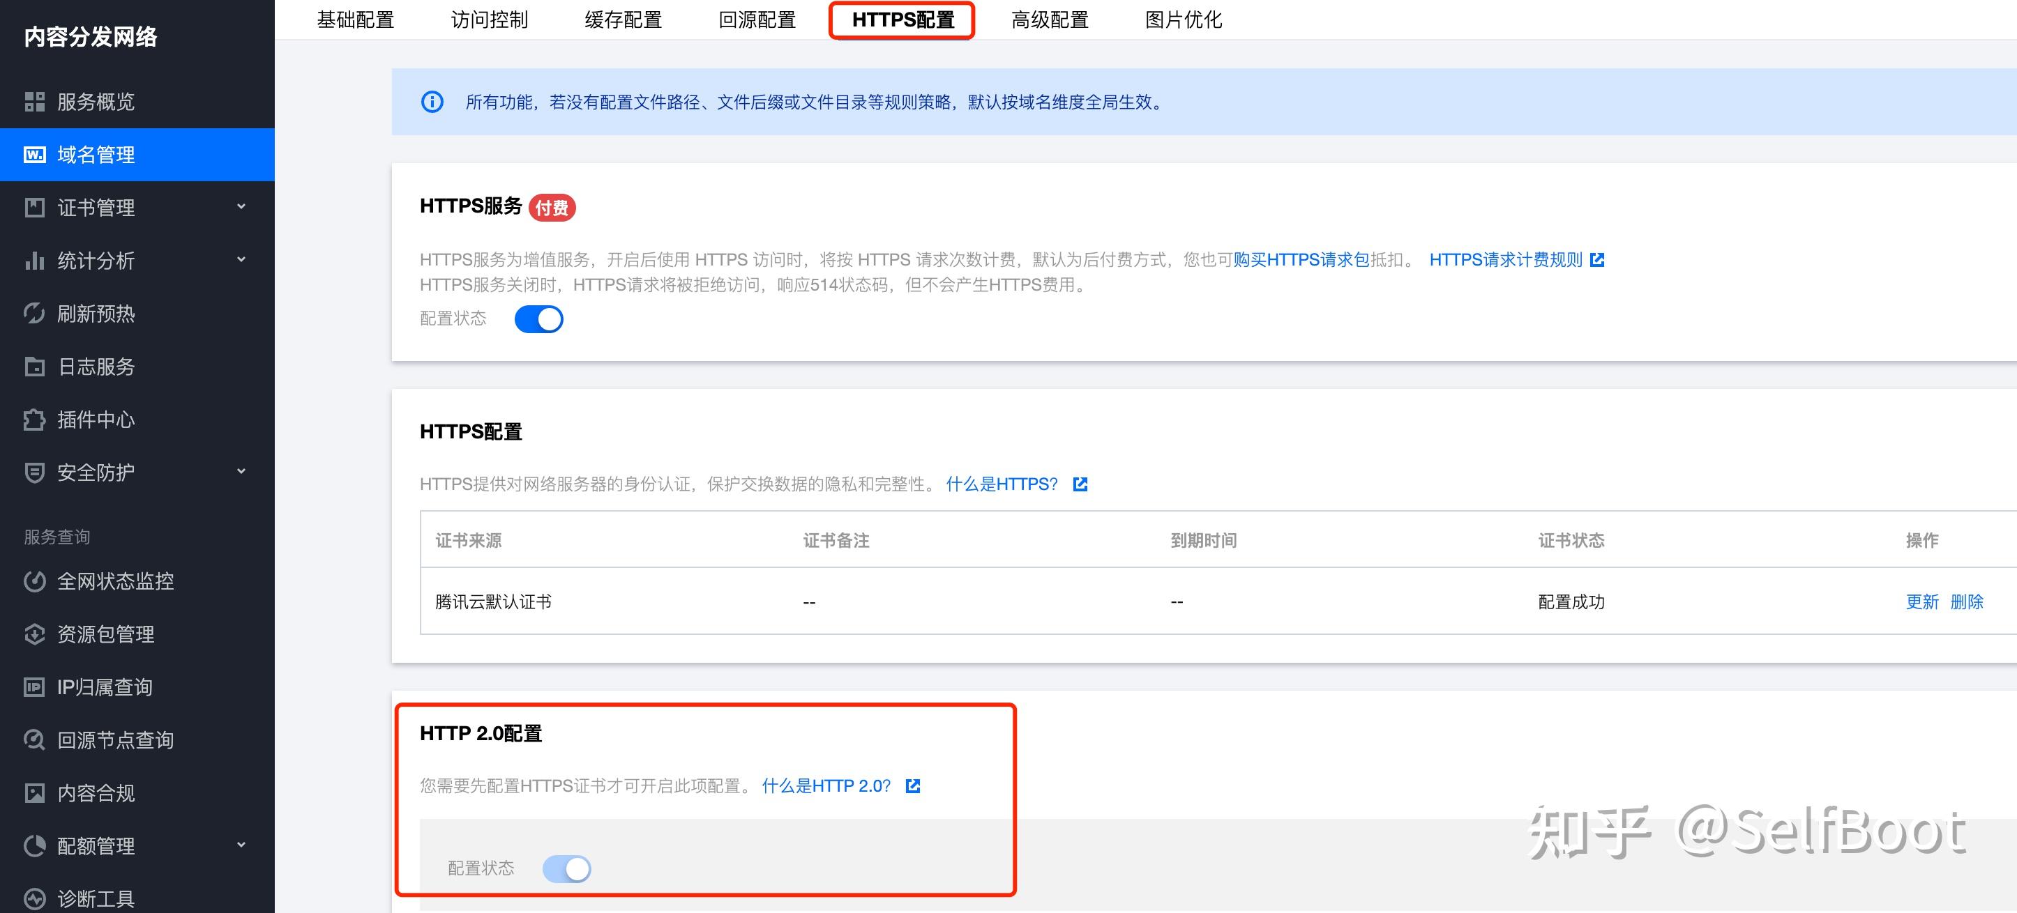Open the 日志服务 log service
Image resolution: width=2017 pixels, height=913 pixels.
click(x=94, y=367)
